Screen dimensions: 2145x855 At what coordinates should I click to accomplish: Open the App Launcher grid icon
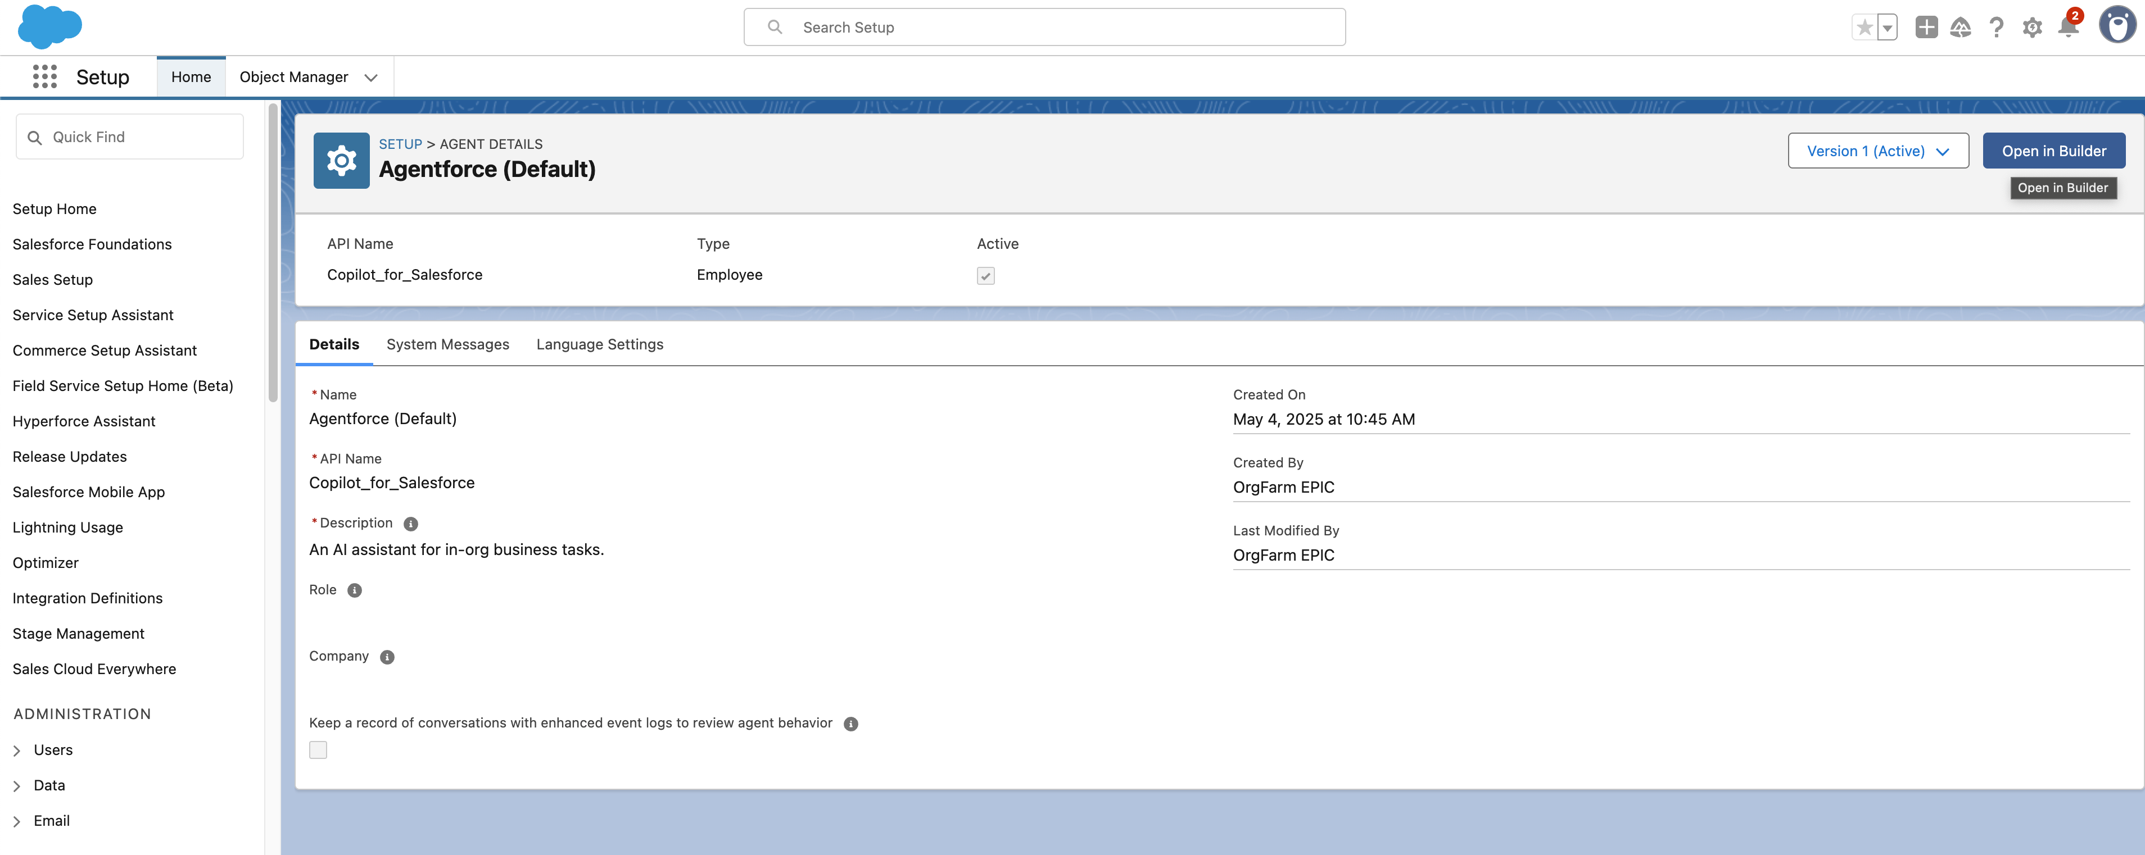[x=45, y=76]
